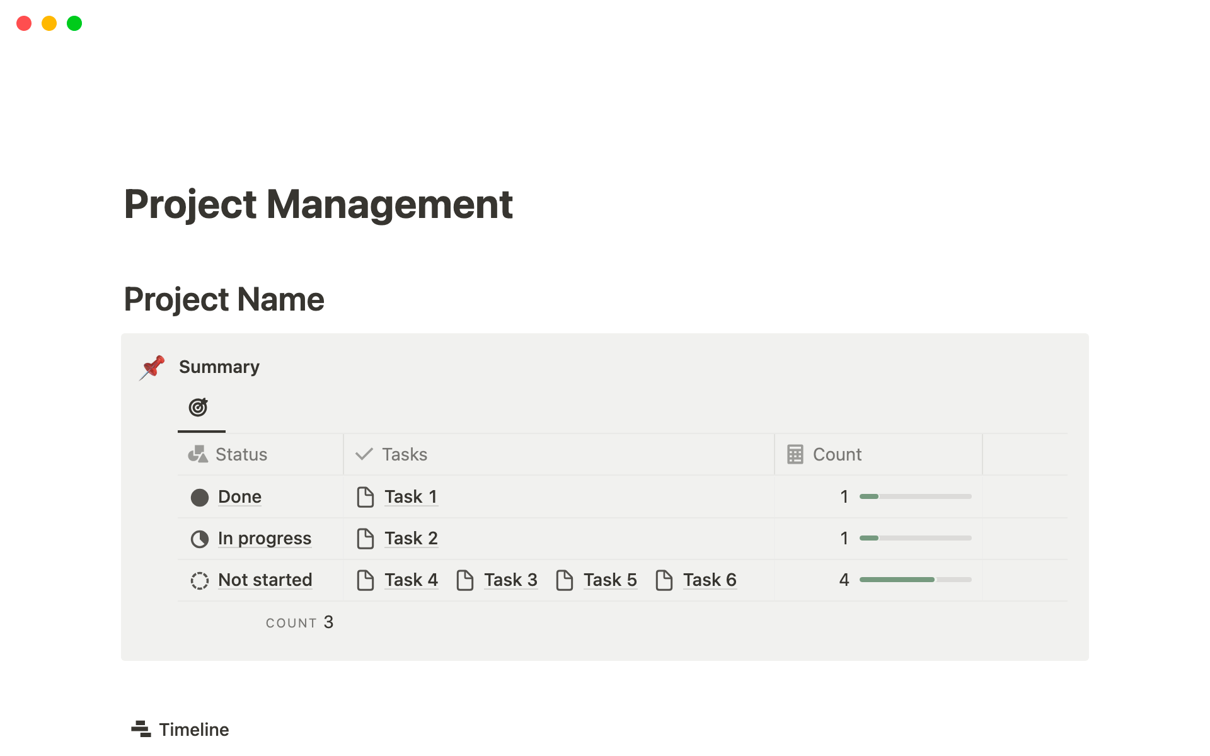Image resolution: width=1210 pixels, height=756 pixels.
Task: Click the page icon beside Task 6
Action: coord(664,580)
